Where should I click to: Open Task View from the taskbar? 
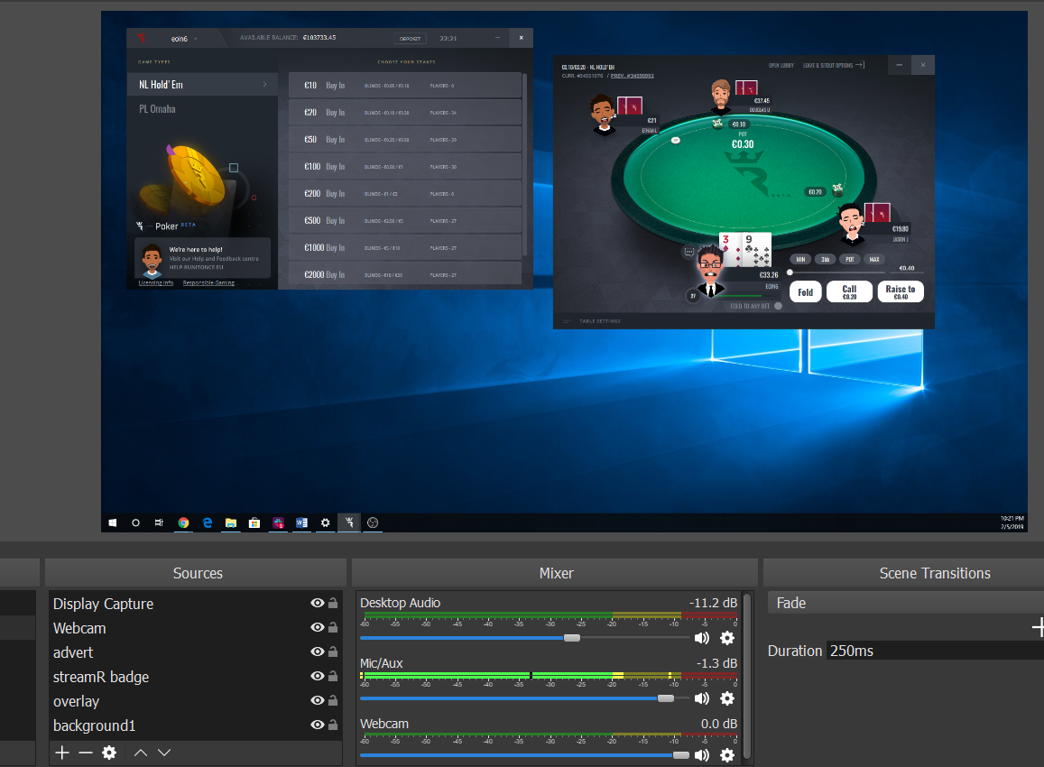pyautogui.click(x=159, y=522)
